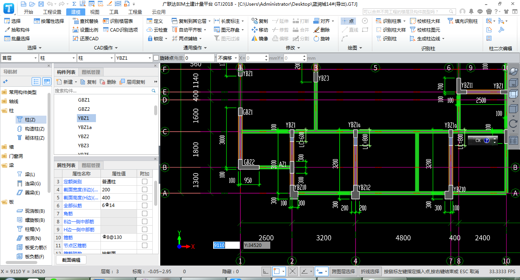The width and height of the screenshot is (520, 280).
Task: Click the 截面编辑 button
Action: (x=71, y=260)
